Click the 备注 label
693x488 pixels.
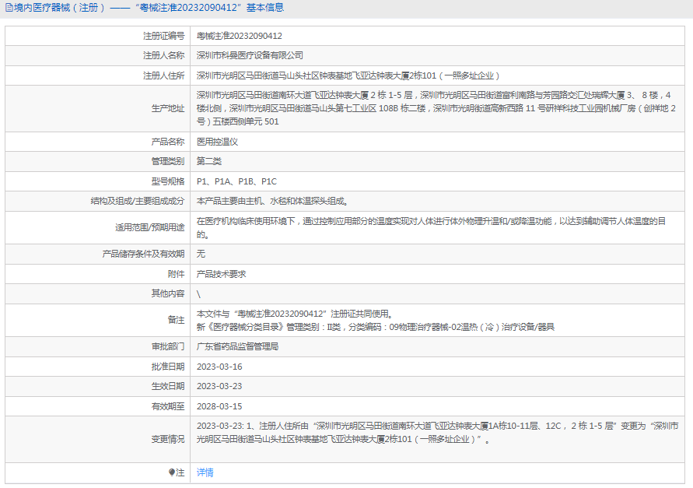point(176,320)
